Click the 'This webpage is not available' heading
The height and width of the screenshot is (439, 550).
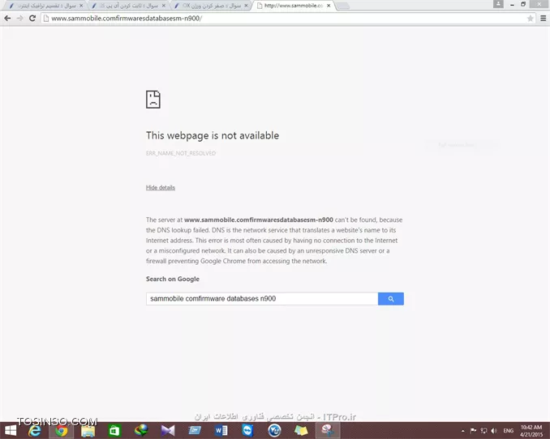pos(213,135)
